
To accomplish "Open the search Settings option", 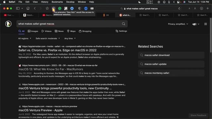I will [x=121, y=31].
